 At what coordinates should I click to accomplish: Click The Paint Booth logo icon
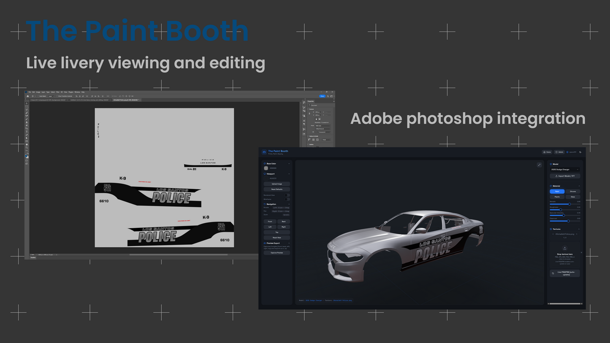click(264, 152)
